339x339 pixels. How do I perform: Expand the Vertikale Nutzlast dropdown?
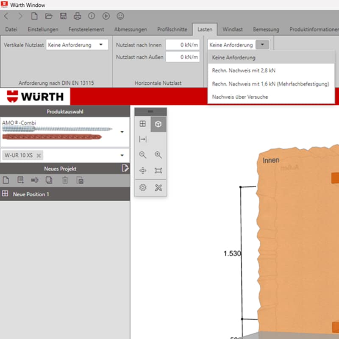coord(101,45)
